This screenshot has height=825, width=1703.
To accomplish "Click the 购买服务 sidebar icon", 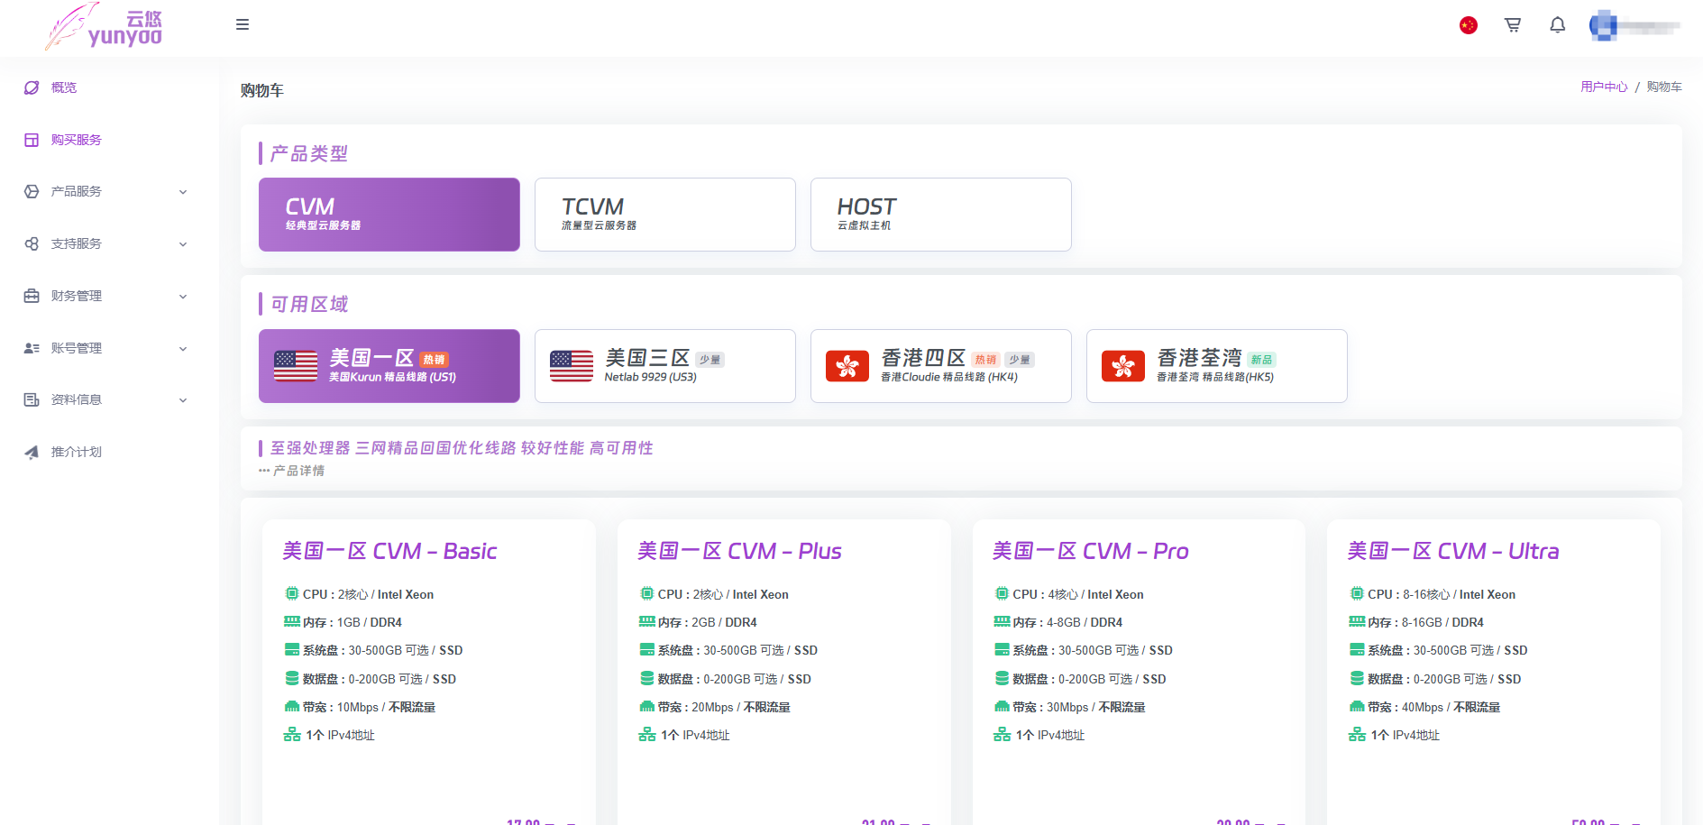I will [x=32, y=140].
